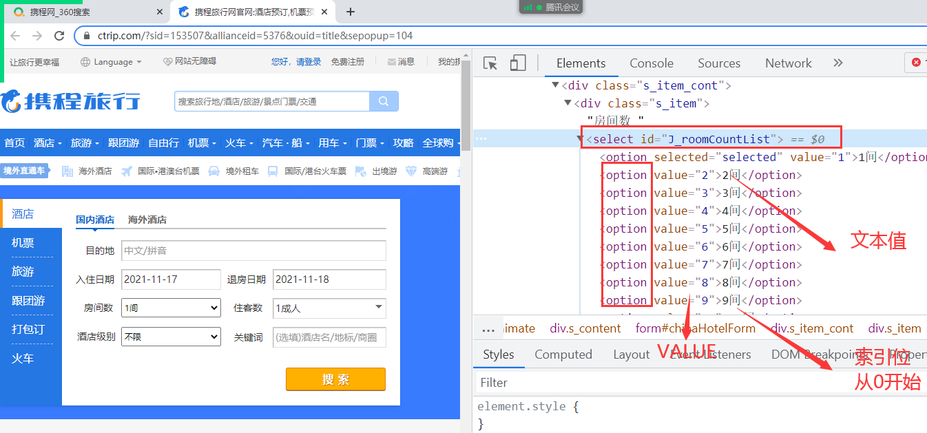Click the 关键词 keyword input

(330, 337)
